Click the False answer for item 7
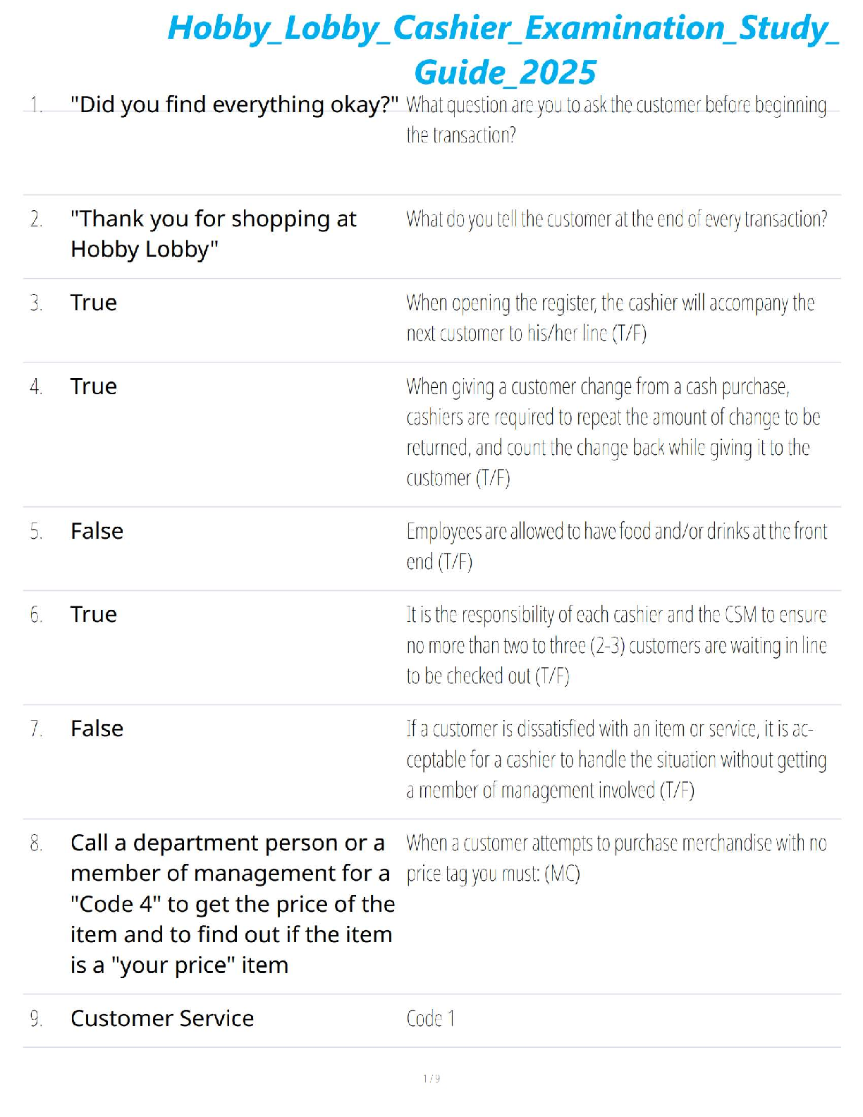The width and height of the screenshot is (863, 1117). 97,729
